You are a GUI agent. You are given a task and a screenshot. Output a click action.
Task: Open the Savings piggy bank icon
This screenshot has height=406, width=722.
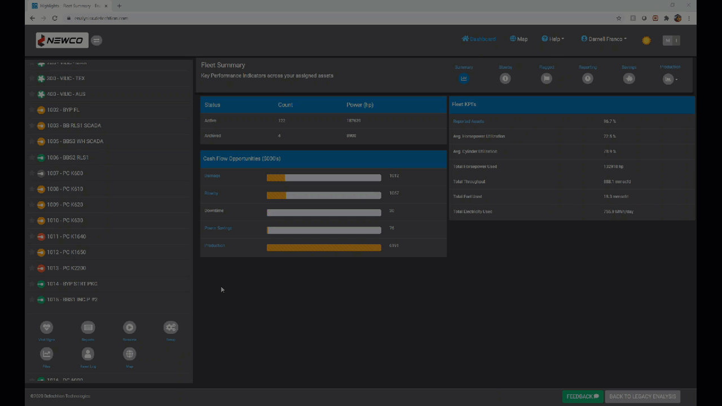tap(629, 78)
